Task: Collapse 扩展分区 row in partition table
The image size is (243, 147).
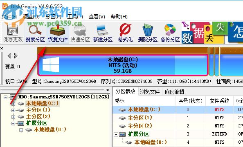Action: pyautogui.click(x=116, y=134)
